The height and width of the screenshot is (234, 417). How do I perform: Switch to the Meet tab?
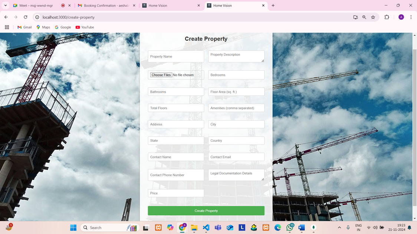click(36, 6)
